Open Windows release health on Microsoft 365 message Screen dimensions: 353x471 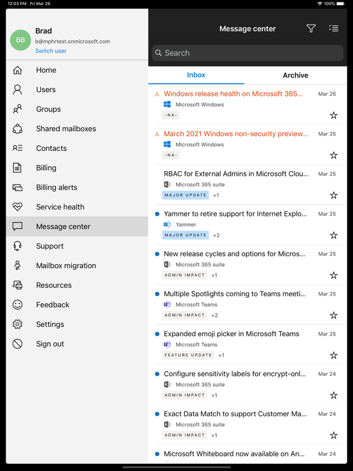tap(248, 104)
